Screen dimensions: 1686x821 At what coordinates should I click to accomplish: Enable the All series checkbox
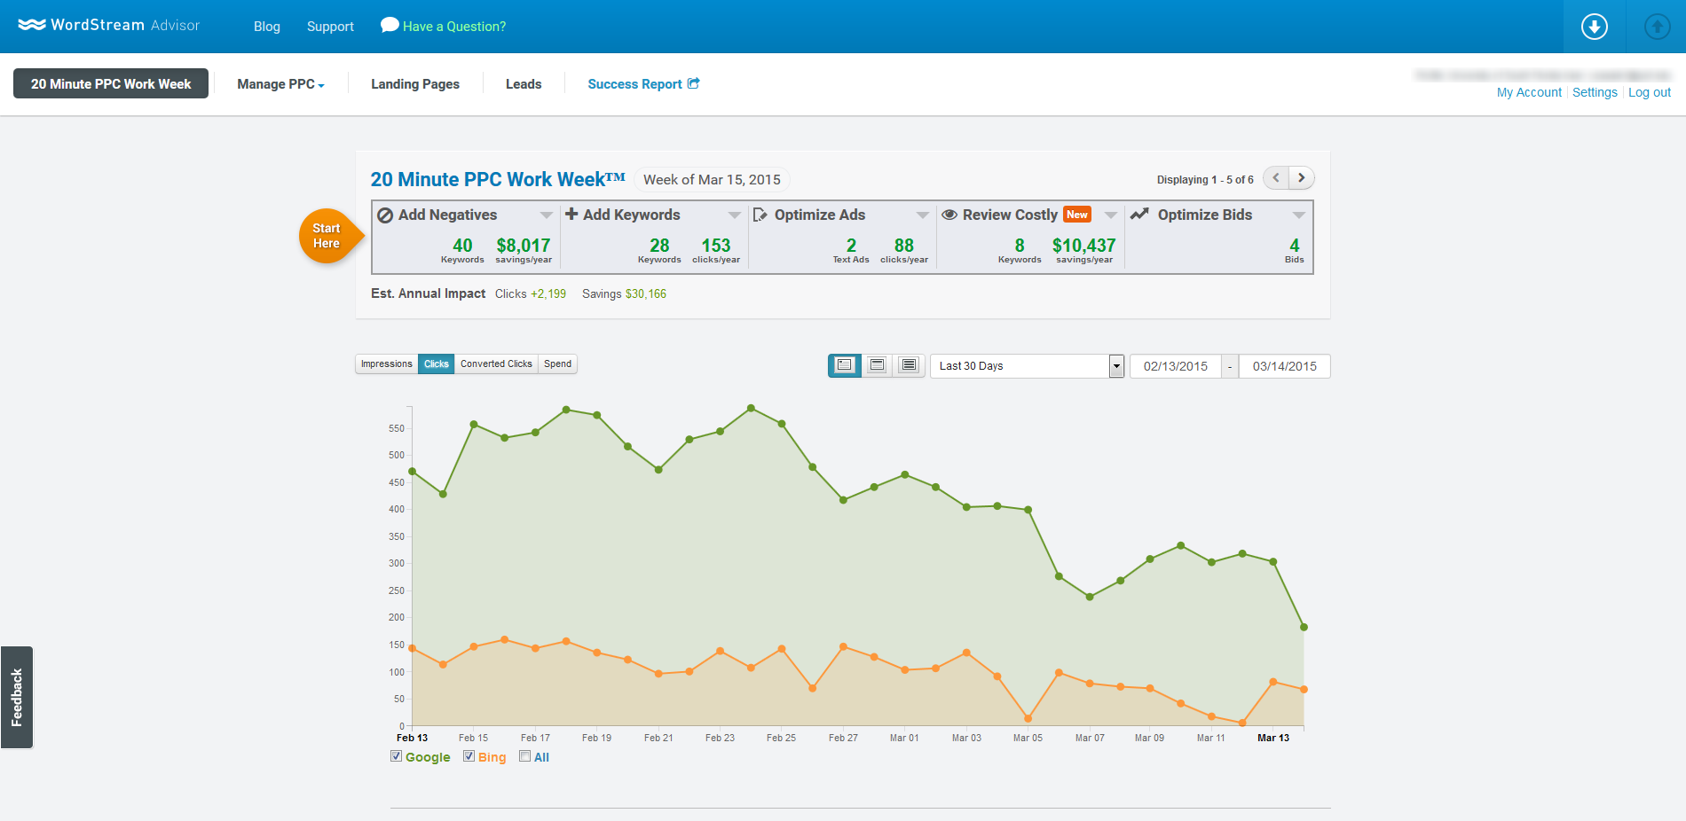click(524, 756)
